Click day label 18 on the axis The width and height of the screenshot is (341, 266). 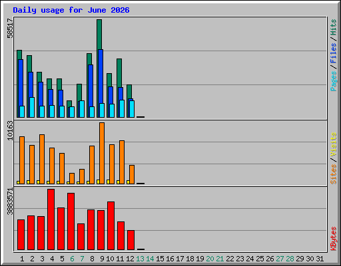tap(190, 259)
